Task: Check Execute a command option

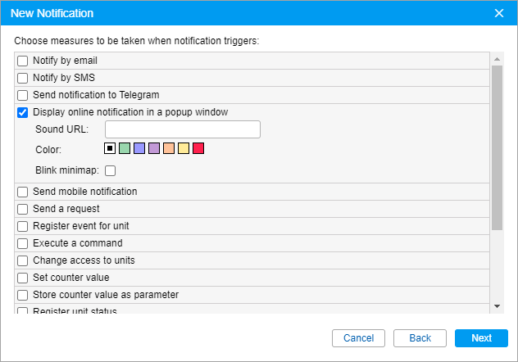Action: pyautogui.click(x=23, y=243)
